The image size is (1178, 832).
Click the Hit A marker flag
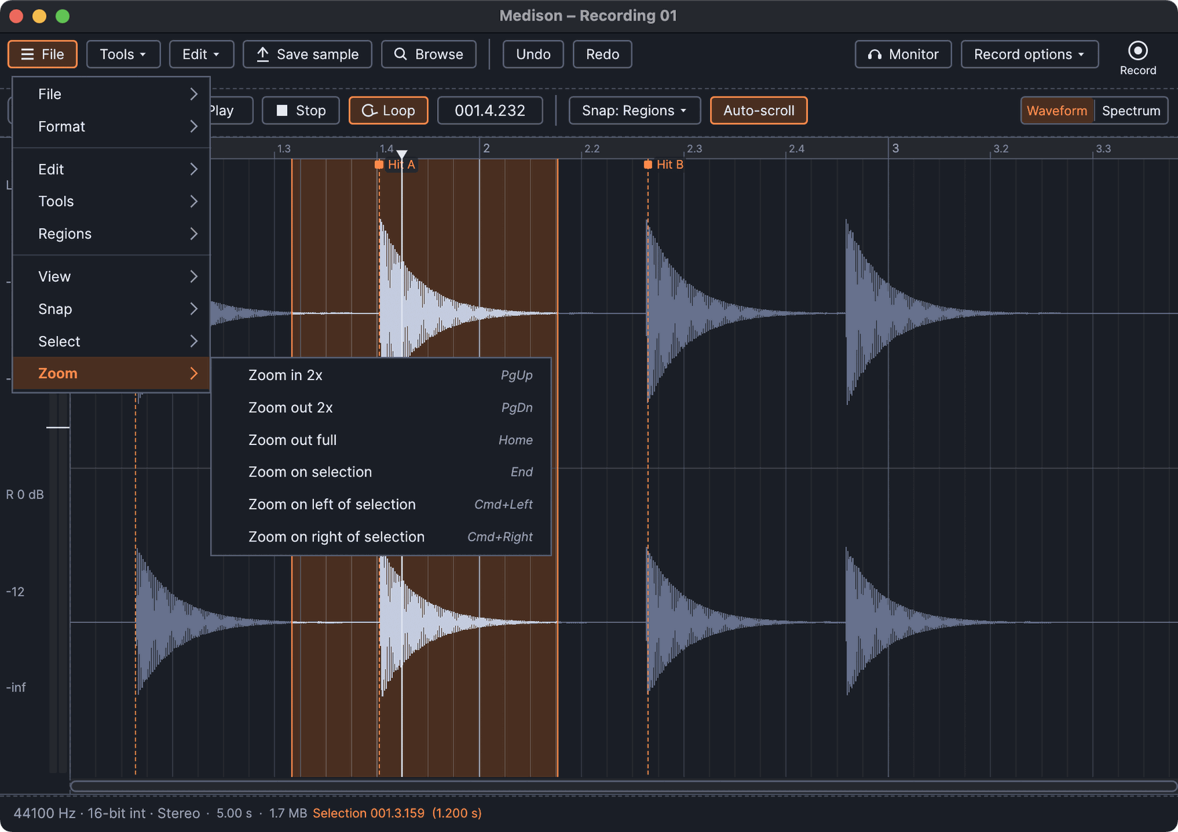coord(379,165)
